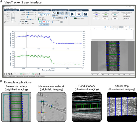
Task: Adjust the Threshold slider
Action: point(30,19)
